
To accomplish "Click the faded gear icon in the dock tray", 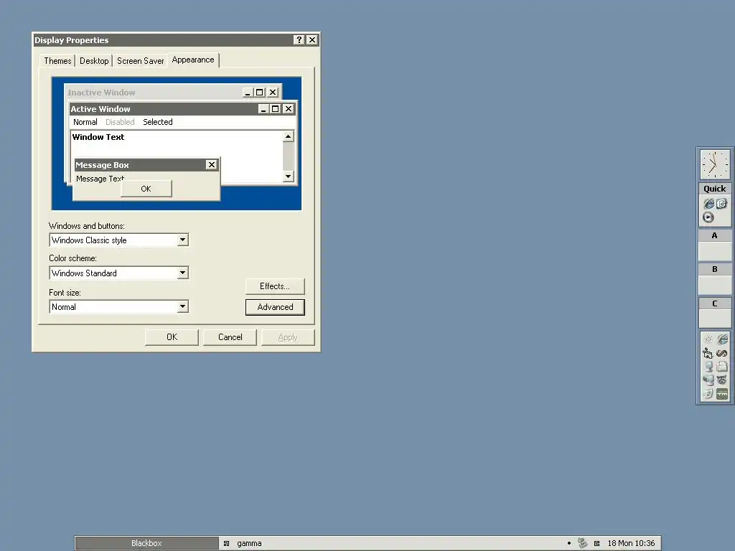I will pyautogui.click(x=708, y=339).
